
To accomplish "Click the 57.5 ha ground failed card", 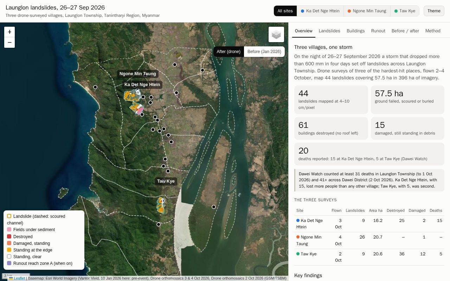I will pos(407,100).
